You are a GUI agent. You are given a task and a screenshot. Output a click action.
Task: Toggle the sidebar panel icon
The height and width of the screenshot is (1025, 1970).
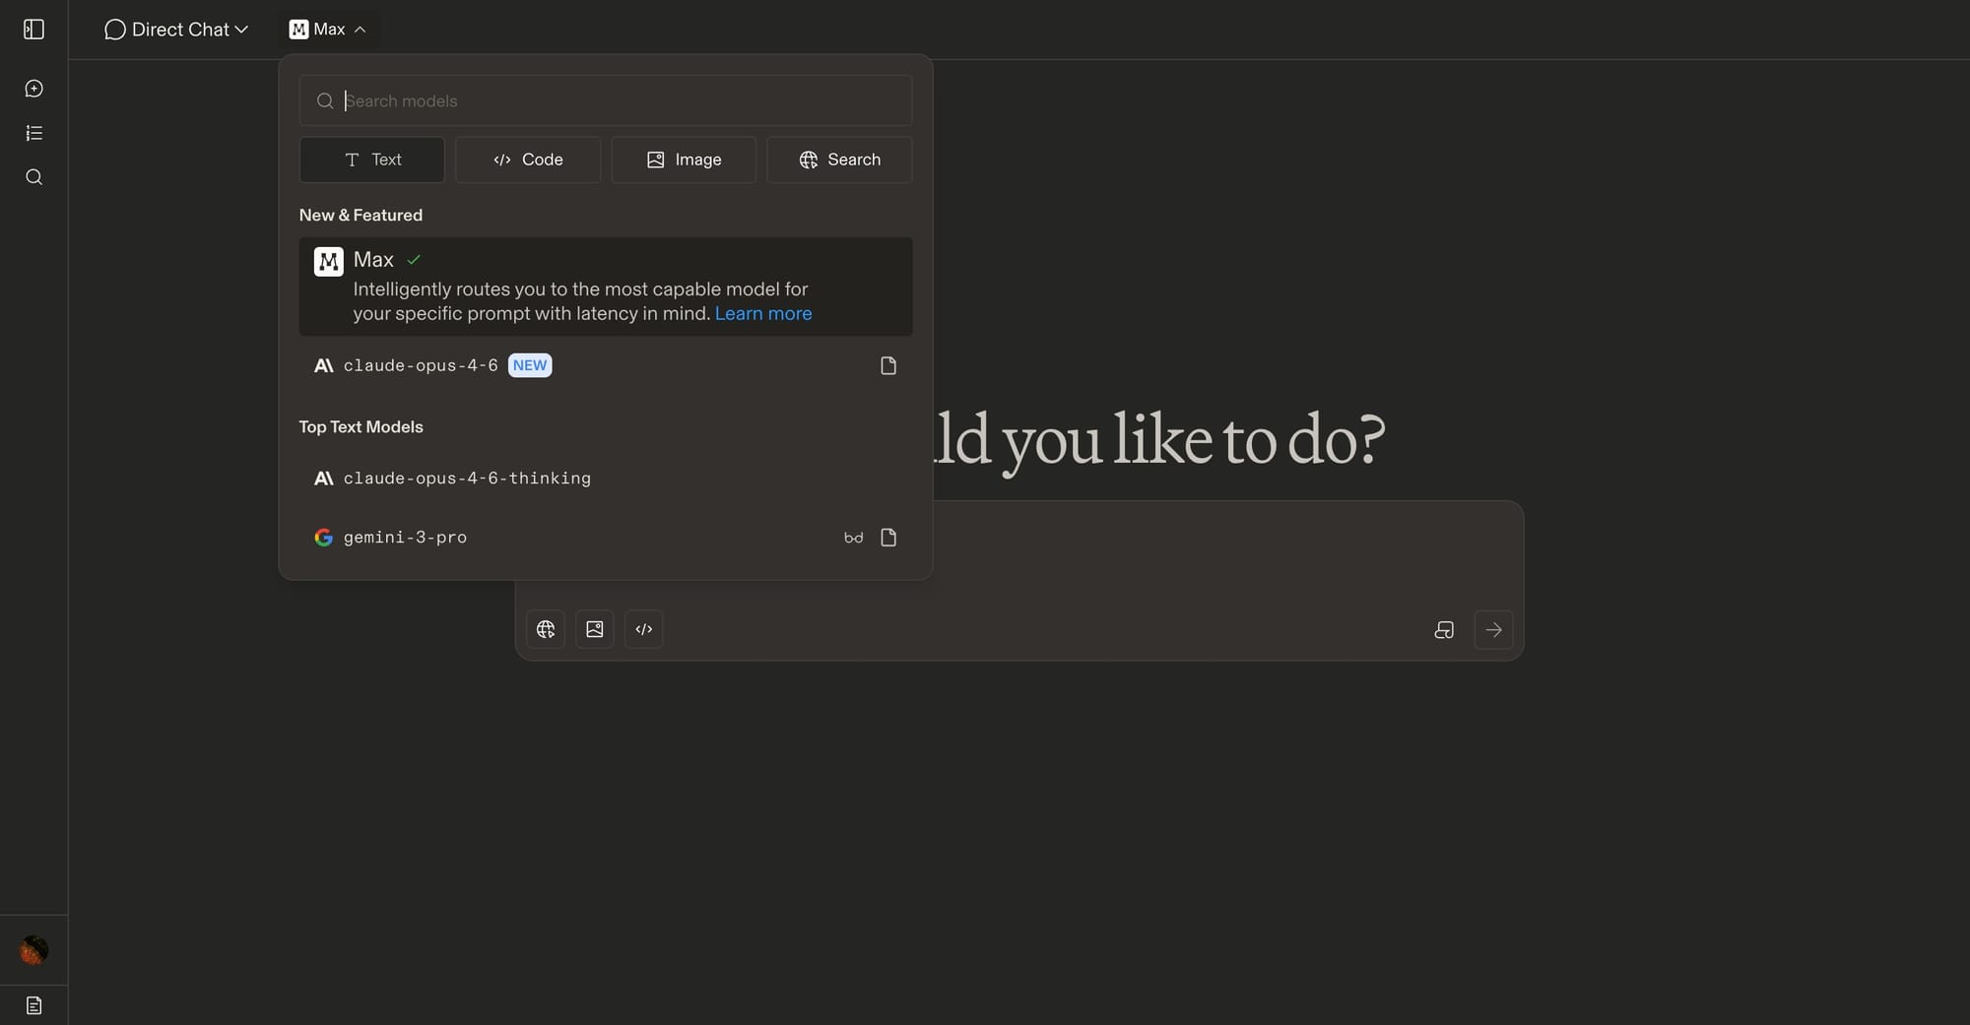pyautogui.click(x=33, y=30)
